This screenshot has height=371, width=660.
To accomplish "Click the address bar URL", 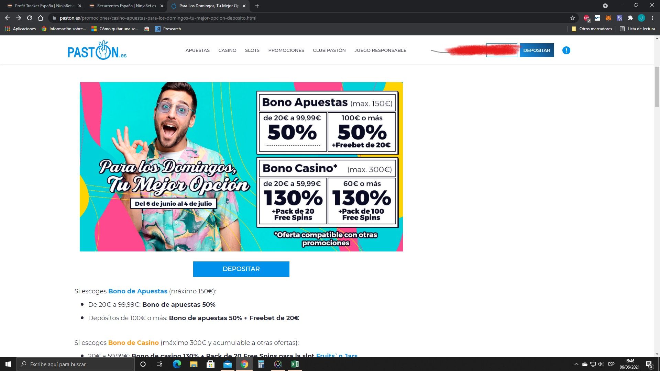I will pyautogui.click(x=158, y=18).
